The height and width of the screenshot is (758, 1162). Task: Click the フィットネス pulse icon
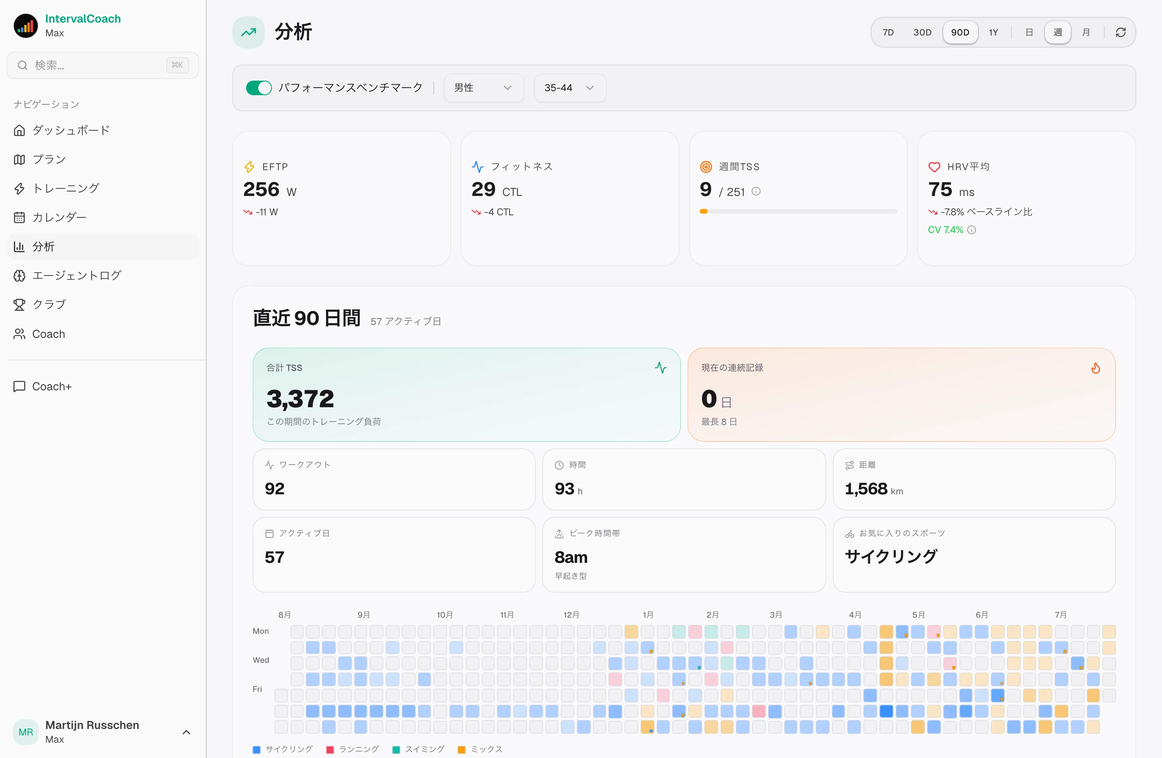coord(477,167)
